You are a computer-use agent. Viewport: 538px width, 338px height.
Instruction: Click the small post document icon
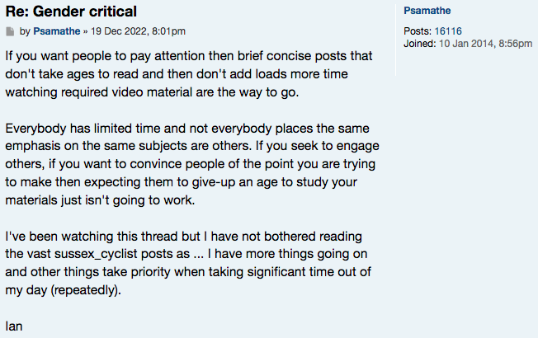[10, 31]
